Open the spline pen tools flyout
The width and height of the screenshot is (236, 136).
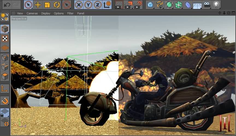(x=160, y=5)
